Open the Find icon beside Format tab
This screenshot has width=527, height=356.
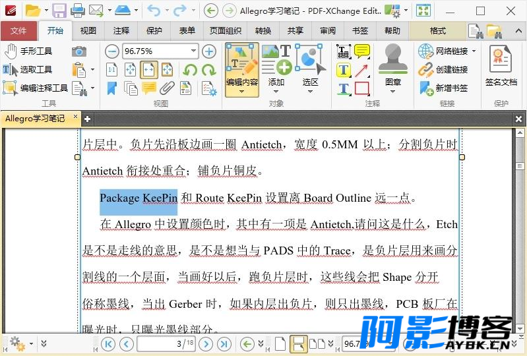[476, 31]
